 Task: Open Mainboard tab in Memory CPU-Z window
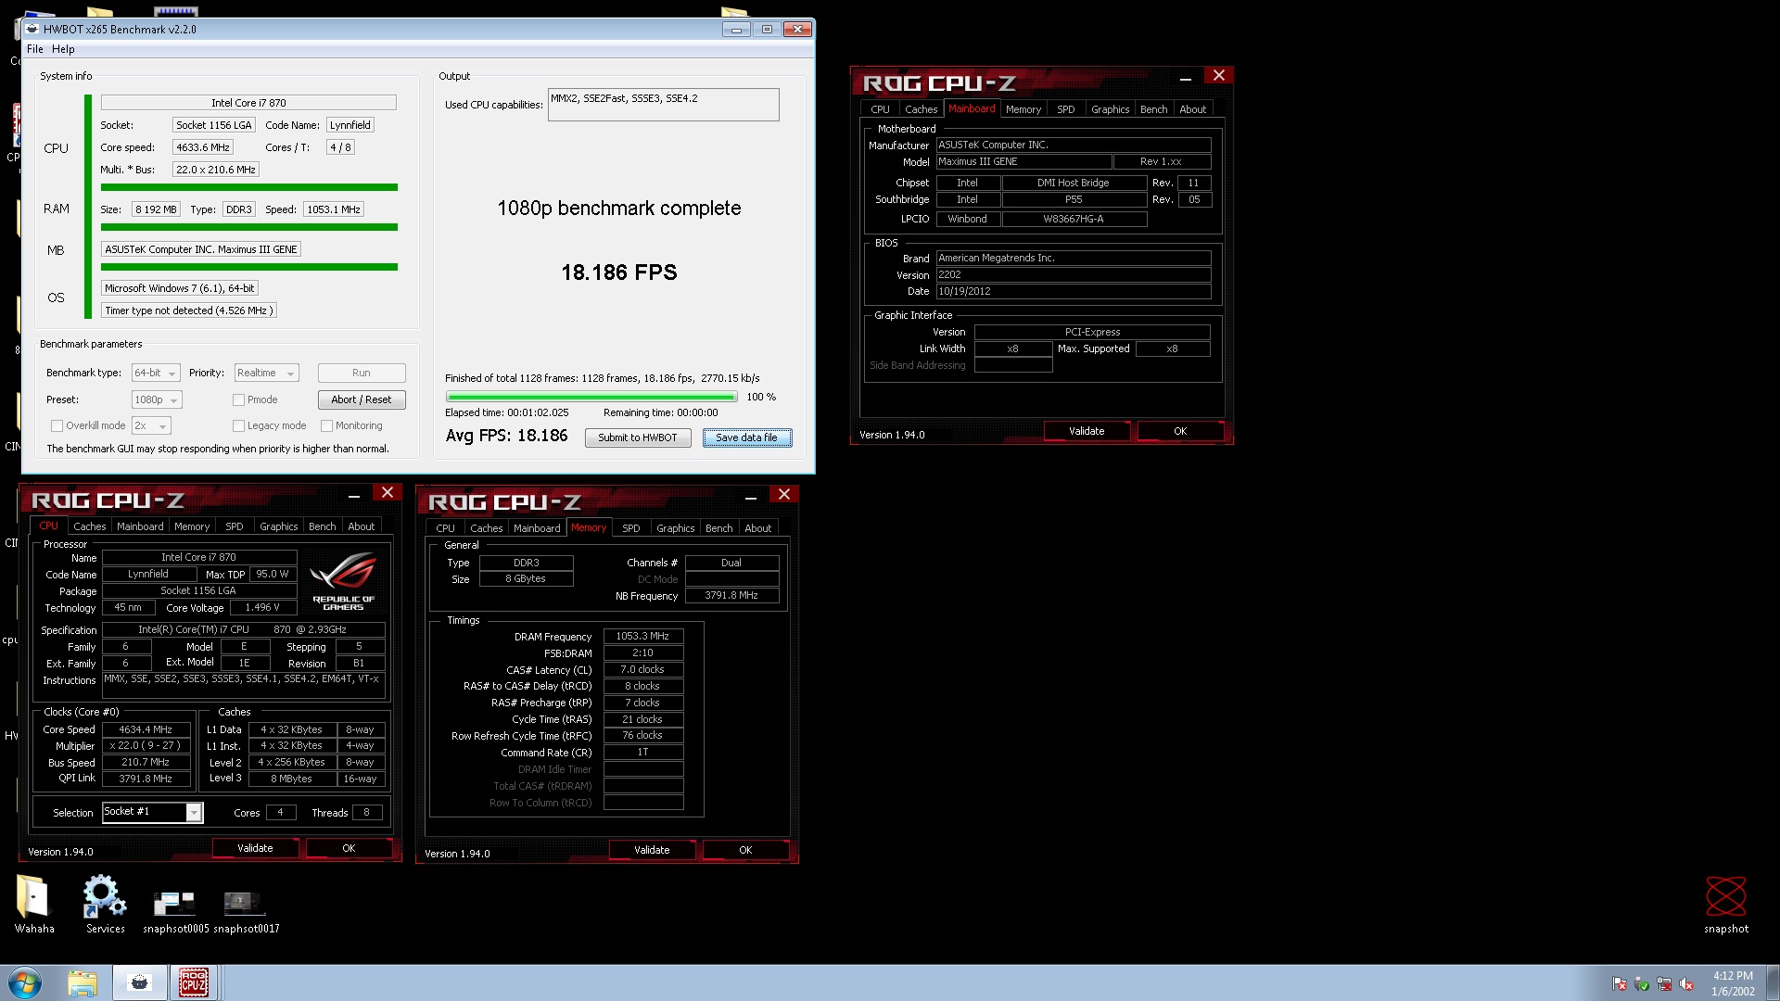tap(537, 528)
